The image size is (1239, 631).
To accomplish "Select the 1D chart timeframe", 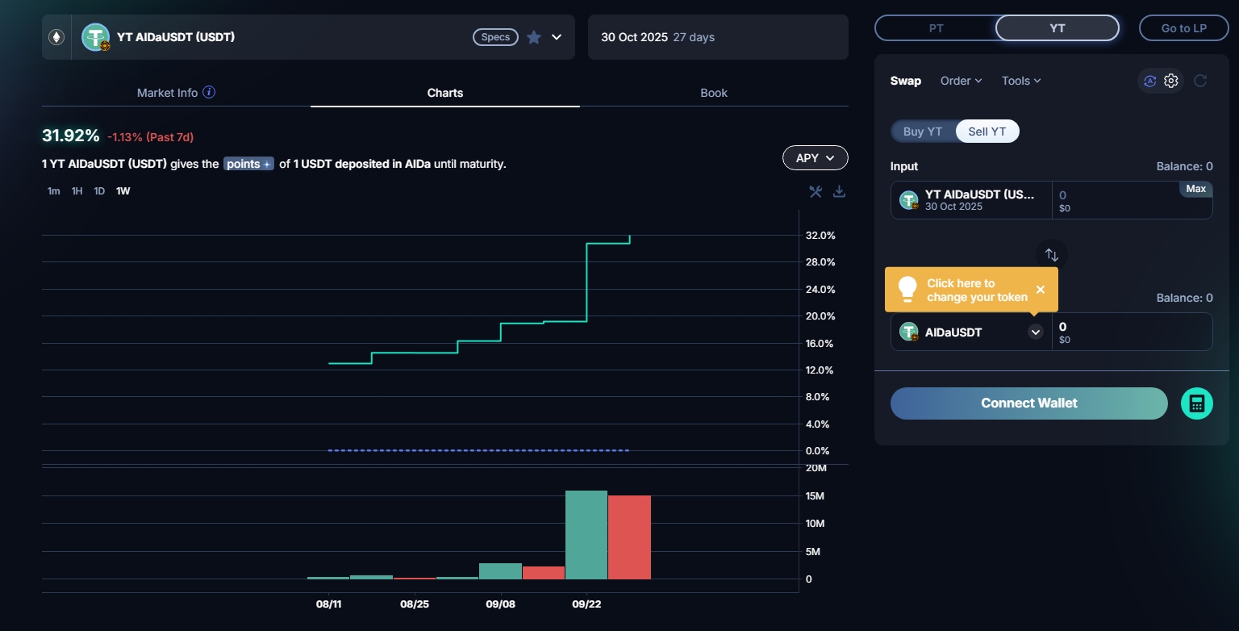I will (x=99, y=191).
